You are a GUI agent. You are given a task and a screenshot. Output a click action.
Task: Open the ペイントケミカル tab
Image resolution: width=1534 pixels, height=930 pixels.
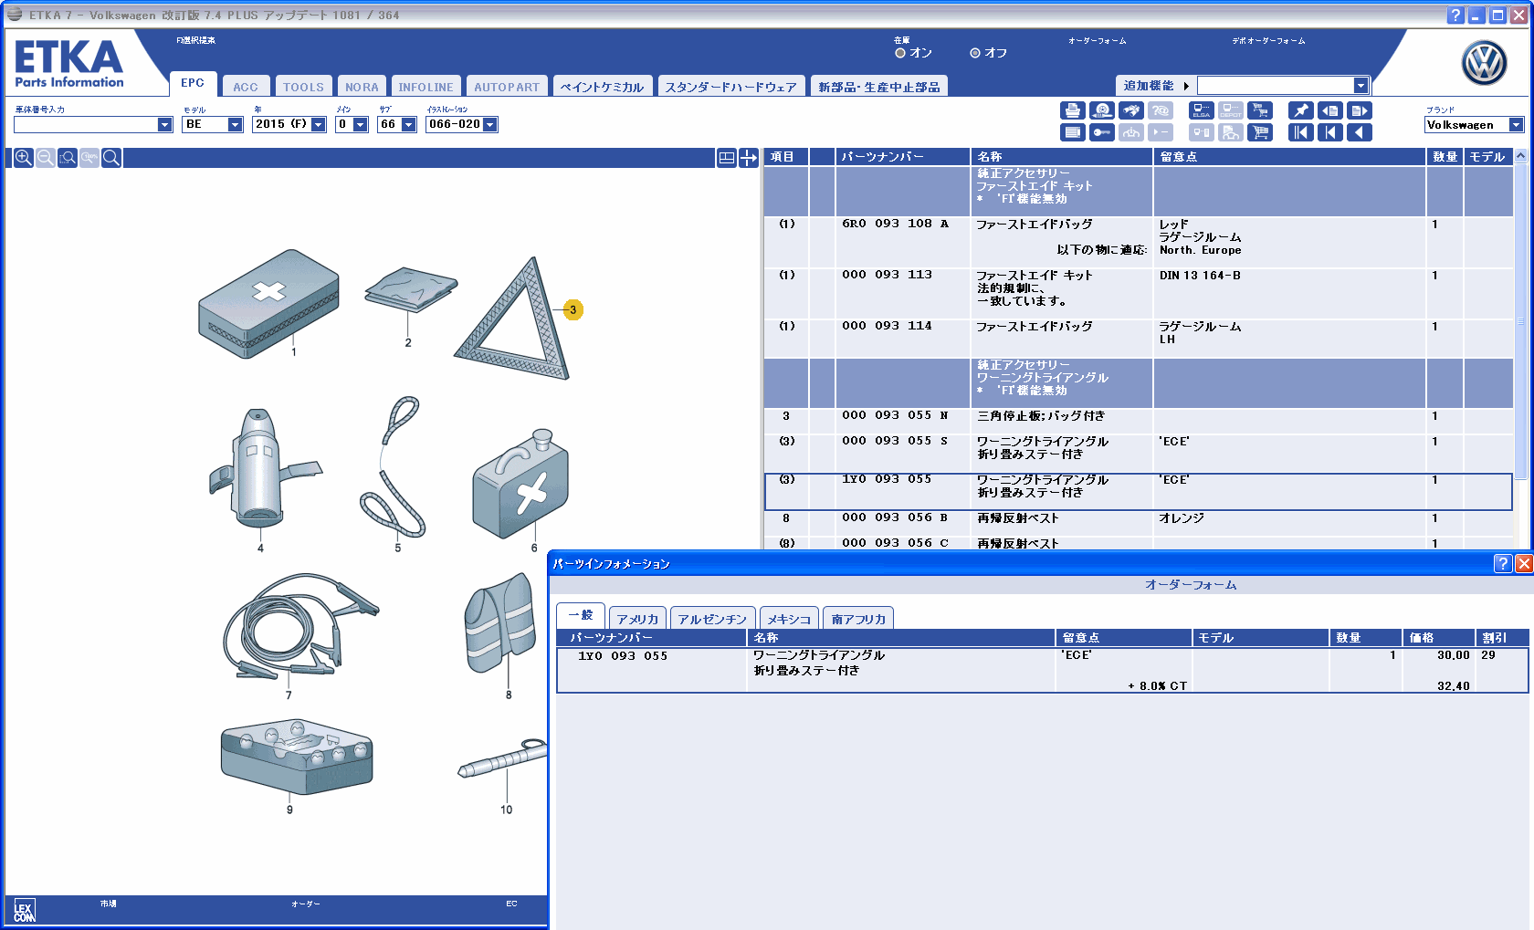point(603,87)
